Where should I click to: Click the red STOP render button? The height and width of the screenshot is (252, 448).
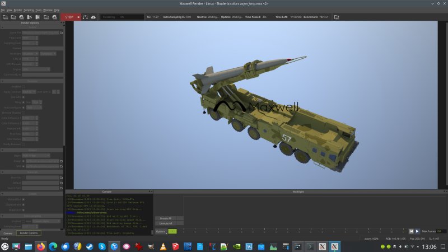click(x=69, y=17)
